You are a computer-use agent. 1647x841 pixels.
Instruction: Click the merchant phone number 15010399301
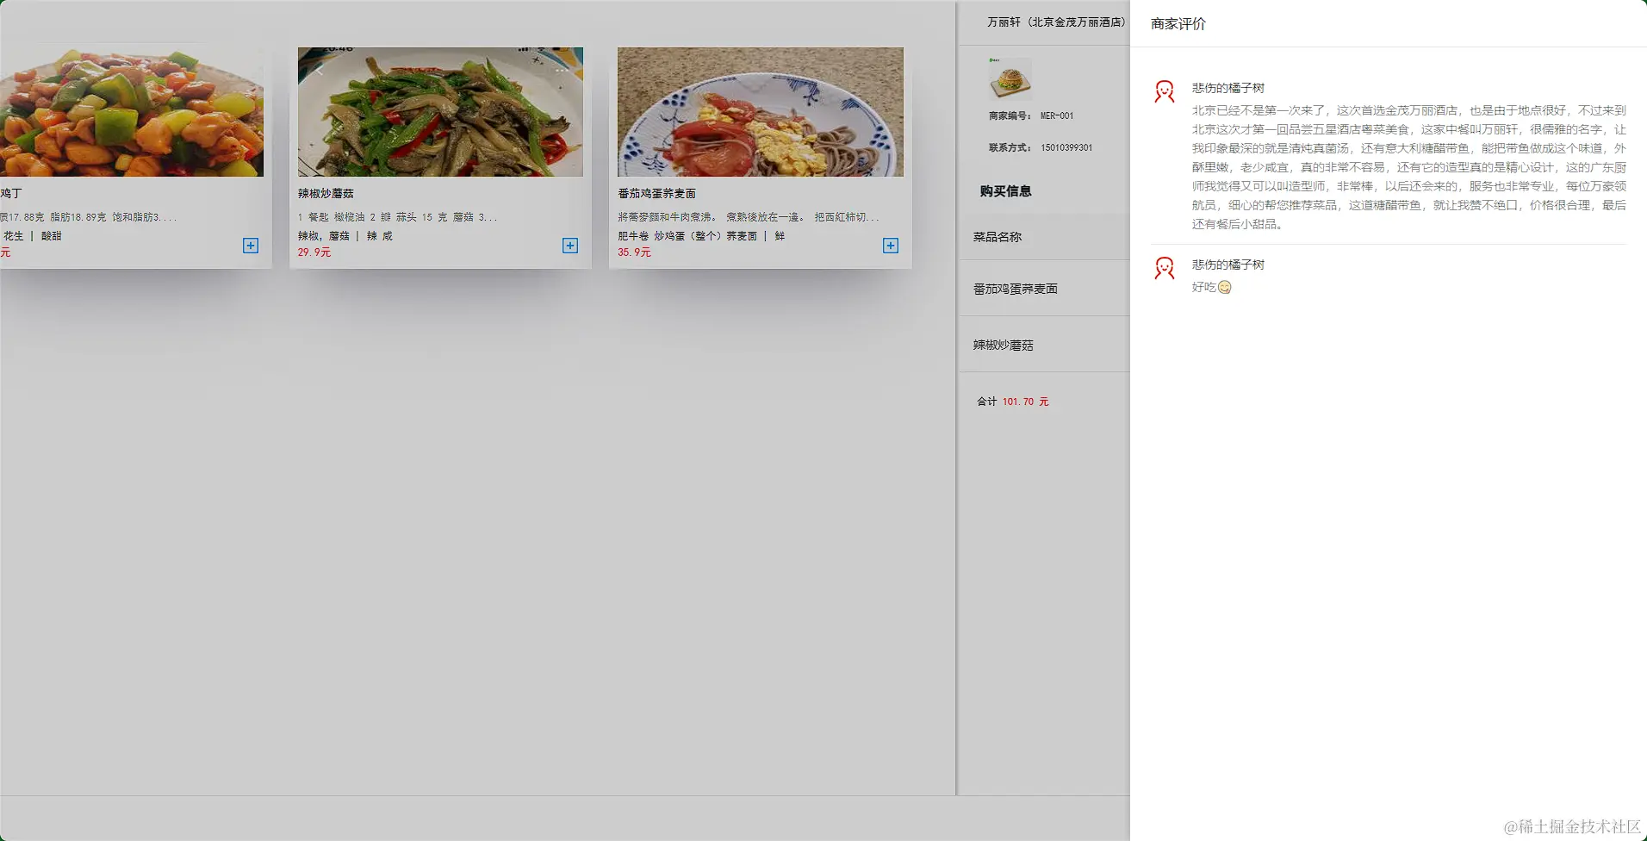click(1066, 147)
